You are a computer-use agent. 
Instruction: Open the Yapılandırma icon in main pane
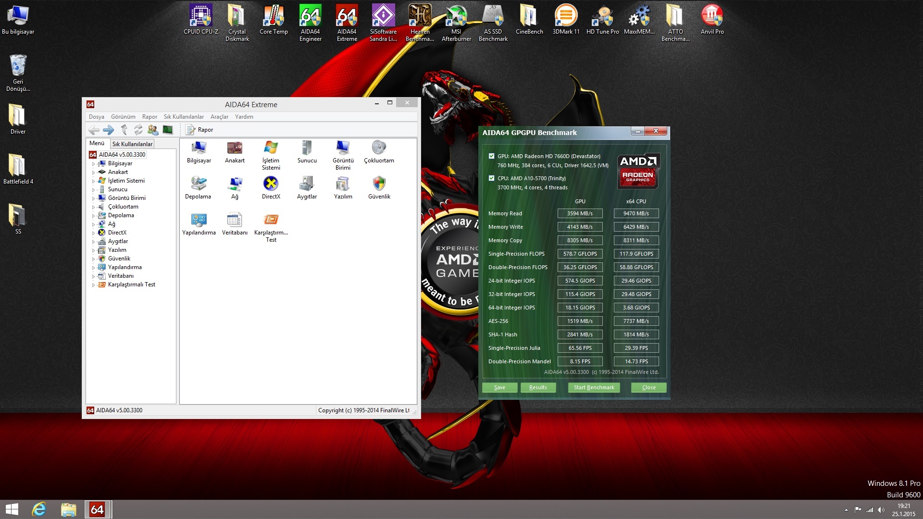(199, 224)
